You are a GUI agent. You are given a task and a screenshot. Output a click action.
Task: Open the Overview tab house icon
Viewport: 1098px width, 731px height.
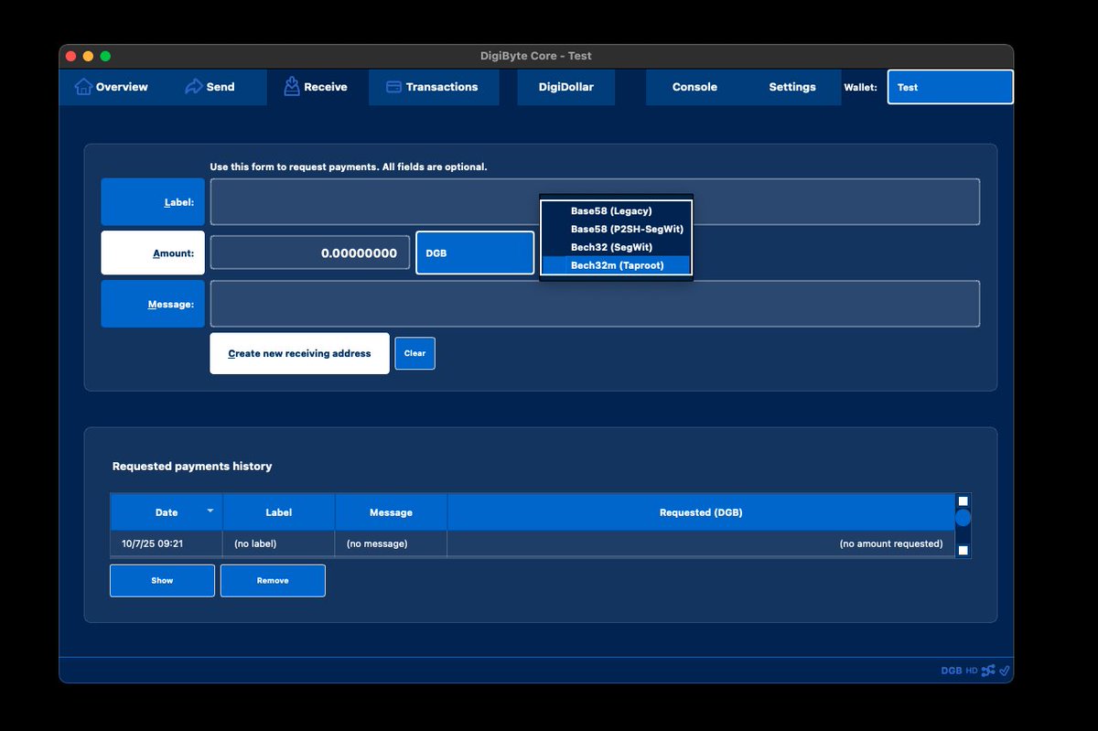point(83,87)
